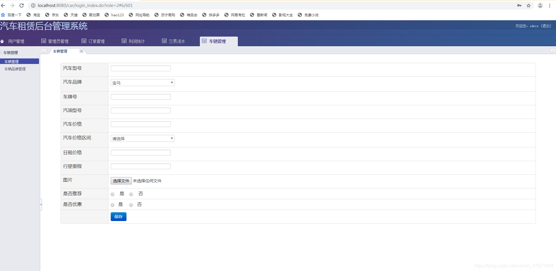
Task: Focus the 汽车价格 input field
Action: pos(141,124)
